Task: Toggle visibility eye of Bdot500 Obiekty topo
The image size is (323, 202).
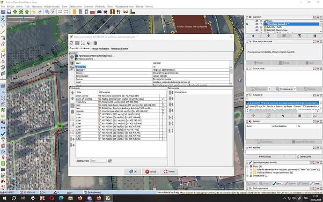Action: pyautogui.click(x=257, y=30)
